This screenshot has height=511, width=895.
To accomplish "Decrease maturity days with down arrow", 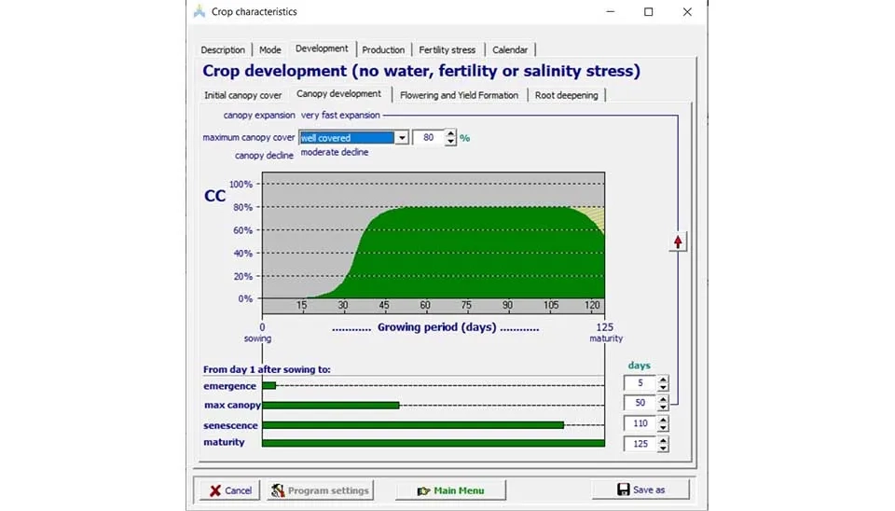I will click(x=663, y=449).
